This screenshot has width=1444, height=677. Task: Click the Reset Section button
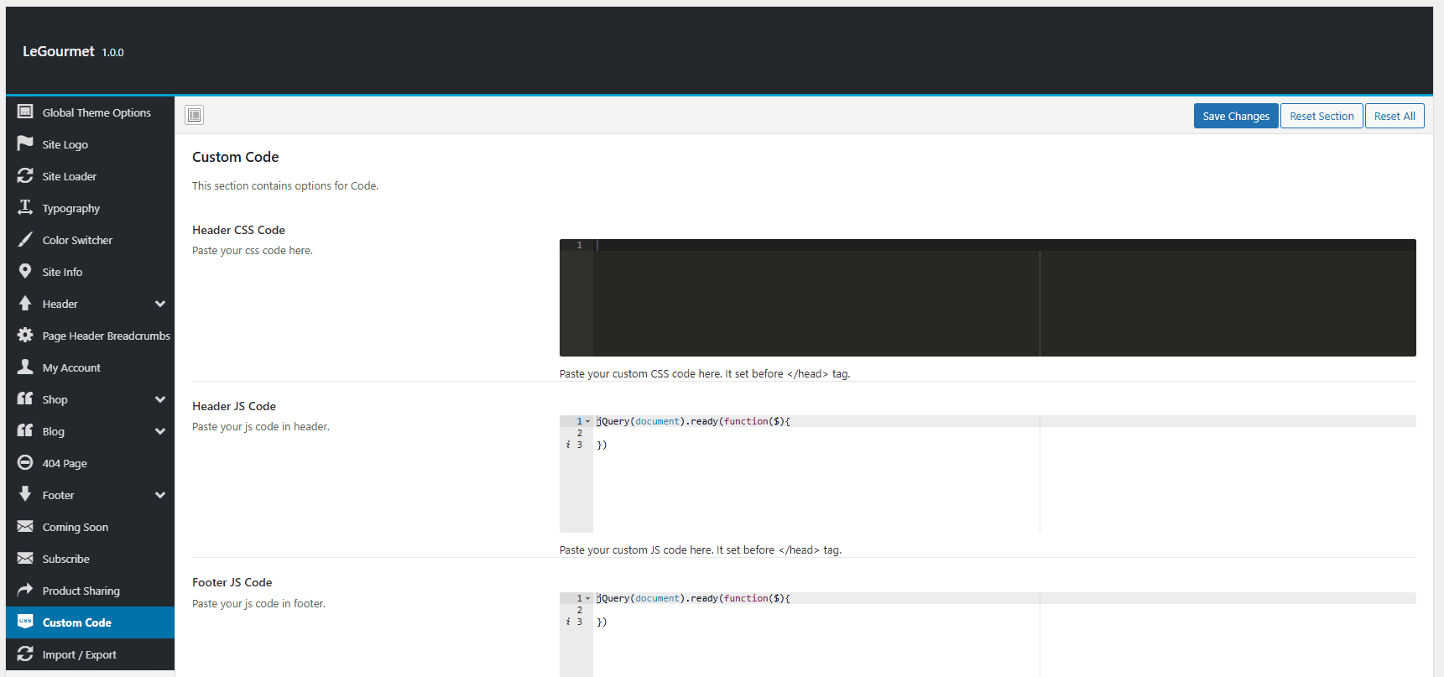click(1321, 116)
